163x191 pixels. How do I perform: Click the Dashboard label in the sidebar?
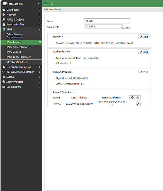13,10
